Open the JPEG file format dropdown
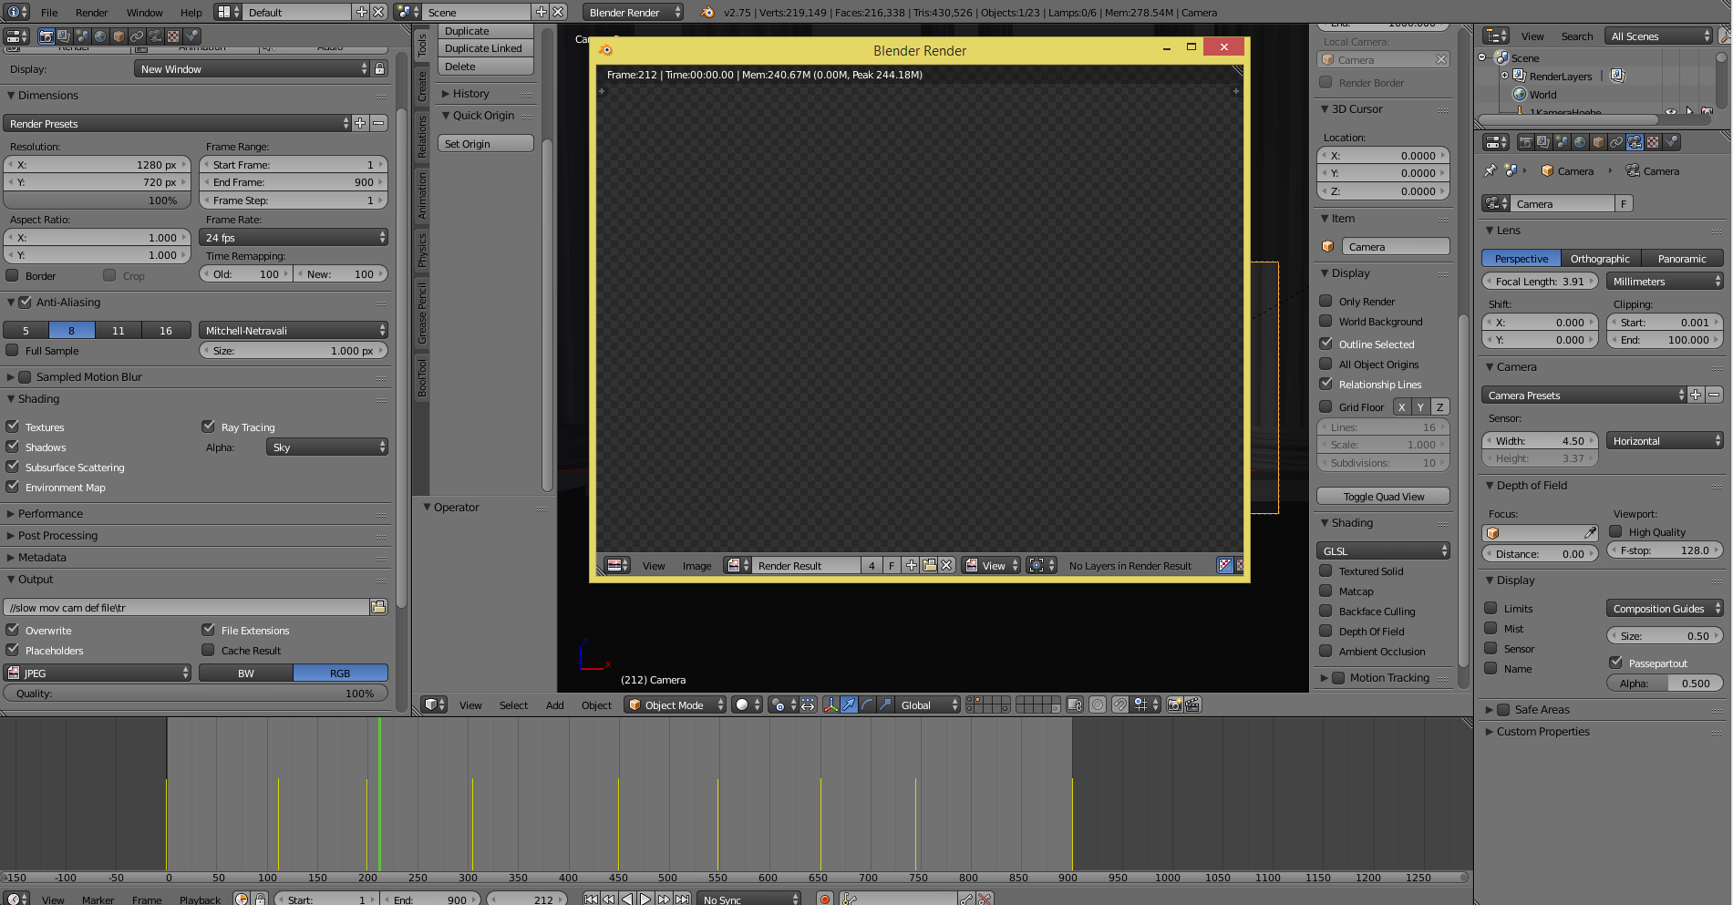The height and width of the screenshot is (905, 1733). (x=98, y=673)
